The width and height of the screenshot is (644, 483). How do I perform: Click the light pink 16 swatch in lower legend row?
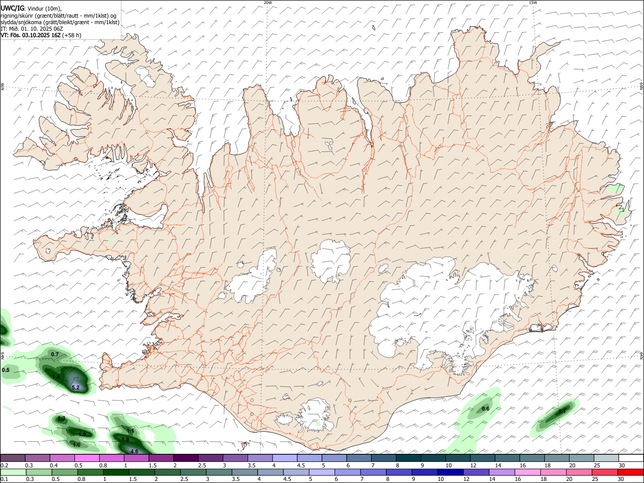point(528,472)
